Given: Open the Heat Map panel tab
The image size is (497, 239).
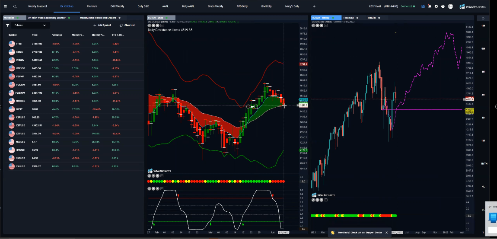Looking at the screenshot, I should pos(349,18).
